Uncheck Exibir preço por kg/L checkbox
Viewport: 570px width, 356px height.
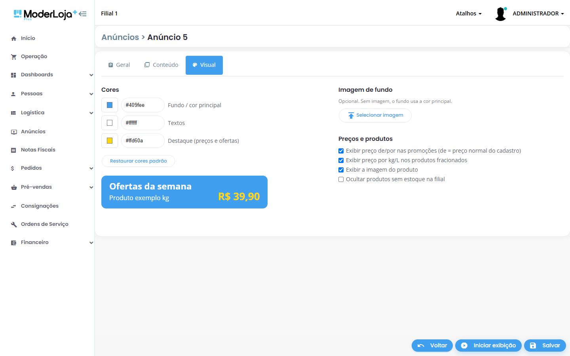(x=341, y=160)
